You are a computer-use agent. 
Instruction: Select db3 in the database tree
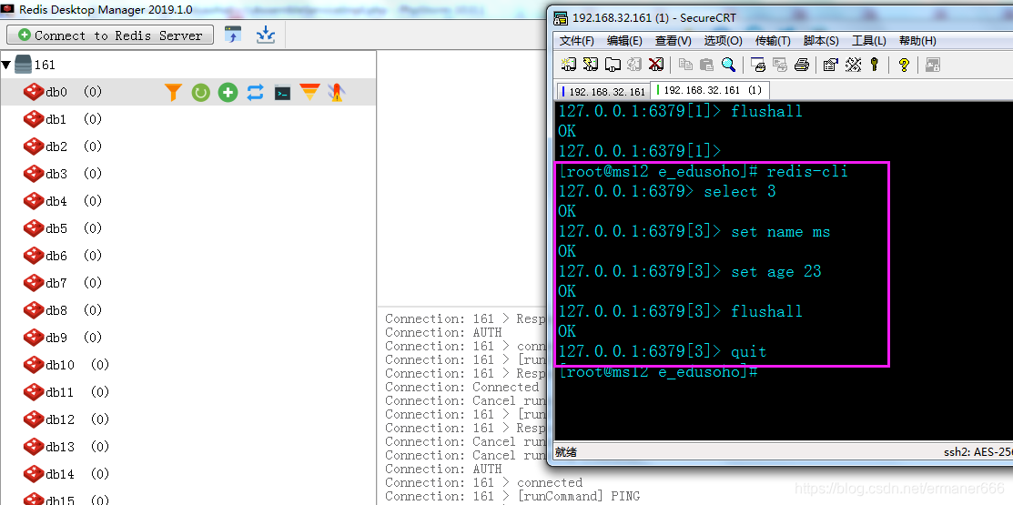(x=56, y=174)
